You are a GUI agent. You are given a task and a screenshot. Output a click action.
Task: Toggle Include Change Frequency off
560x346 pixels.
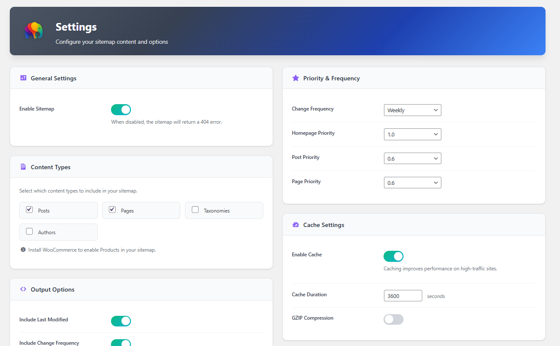tap(121, 343)
